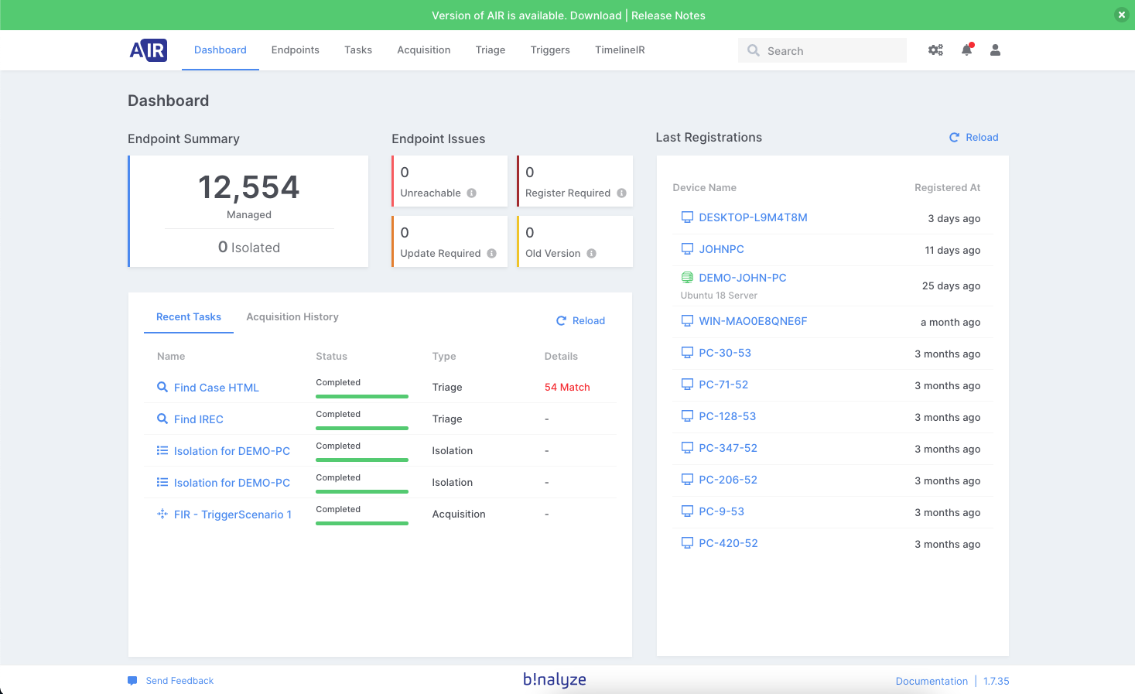Open the user profile icon

pos(995,50)
